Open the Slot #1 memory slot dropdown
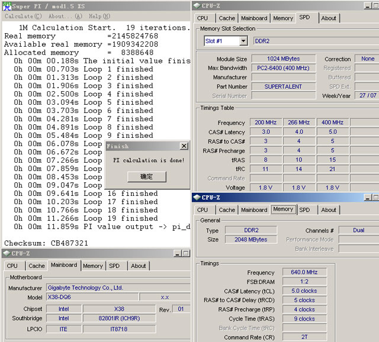Viewport: 379px width, 342px height. point(243,41)
